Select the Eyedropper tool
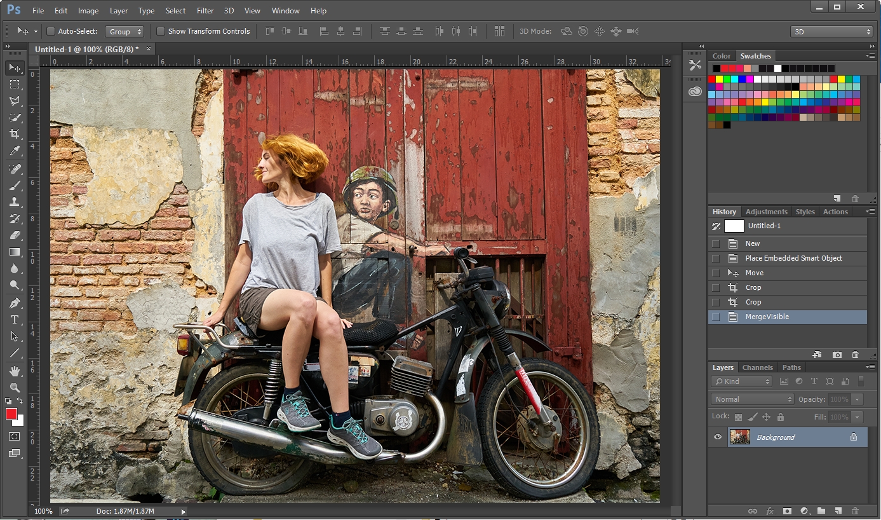This screenshot has width=881, height=520. pyautogui.click(x=14, y=151)
